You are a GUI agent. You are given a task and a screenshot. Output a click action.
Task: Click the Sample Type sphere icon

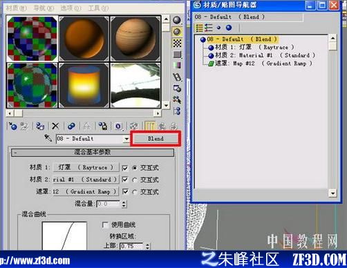pos(177,20)
